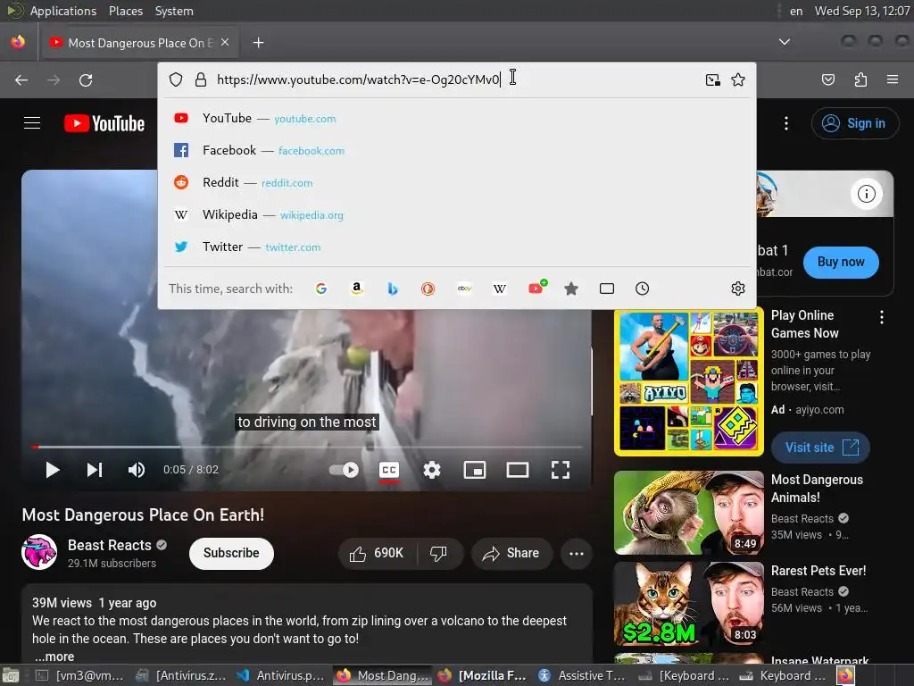Toggle autoplay switch in player
This screenshot has width=914, height=686.
[344, 470]
